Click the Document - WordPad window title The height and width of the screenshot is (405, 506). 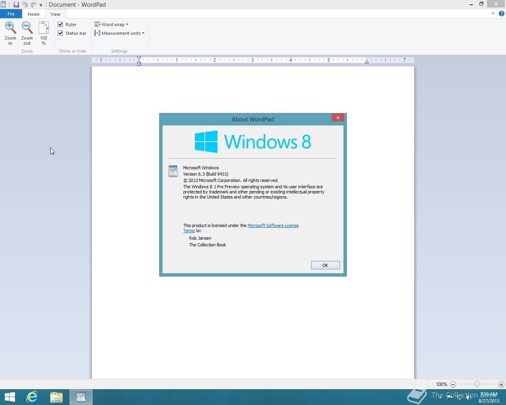pos(77,5)
